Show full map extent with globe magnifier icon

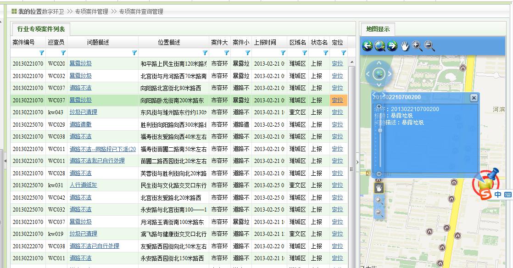point(380,46)
